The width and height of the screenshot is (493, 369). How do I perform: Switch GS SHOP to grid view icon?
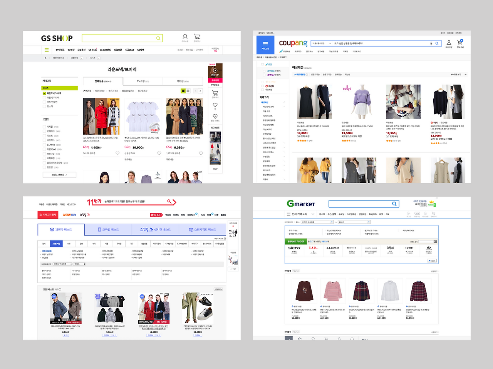[x=183, y=91]
